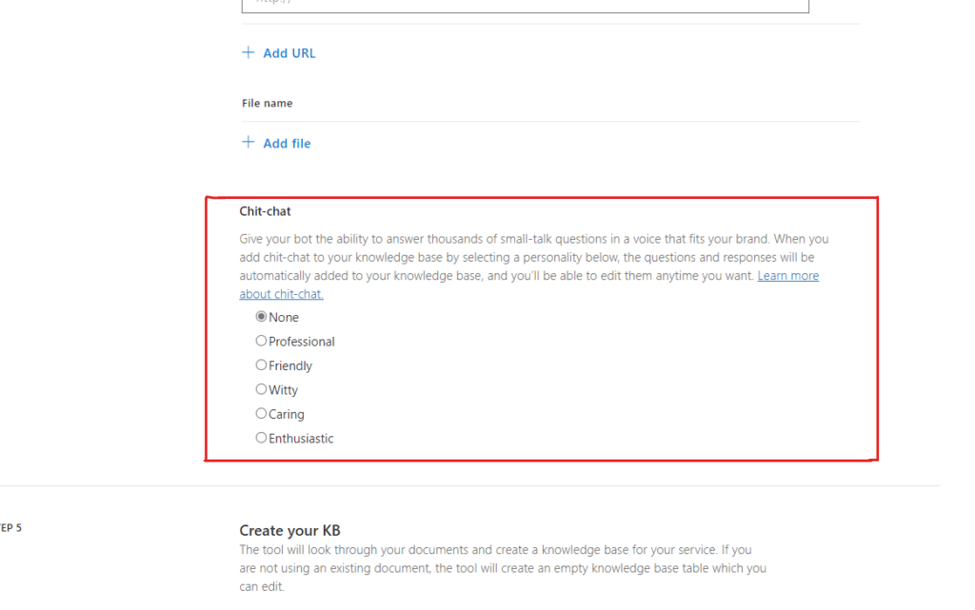The image size is (975, 610).
Task: Select the None chit-chat radio button
Action: click(262, 317)
